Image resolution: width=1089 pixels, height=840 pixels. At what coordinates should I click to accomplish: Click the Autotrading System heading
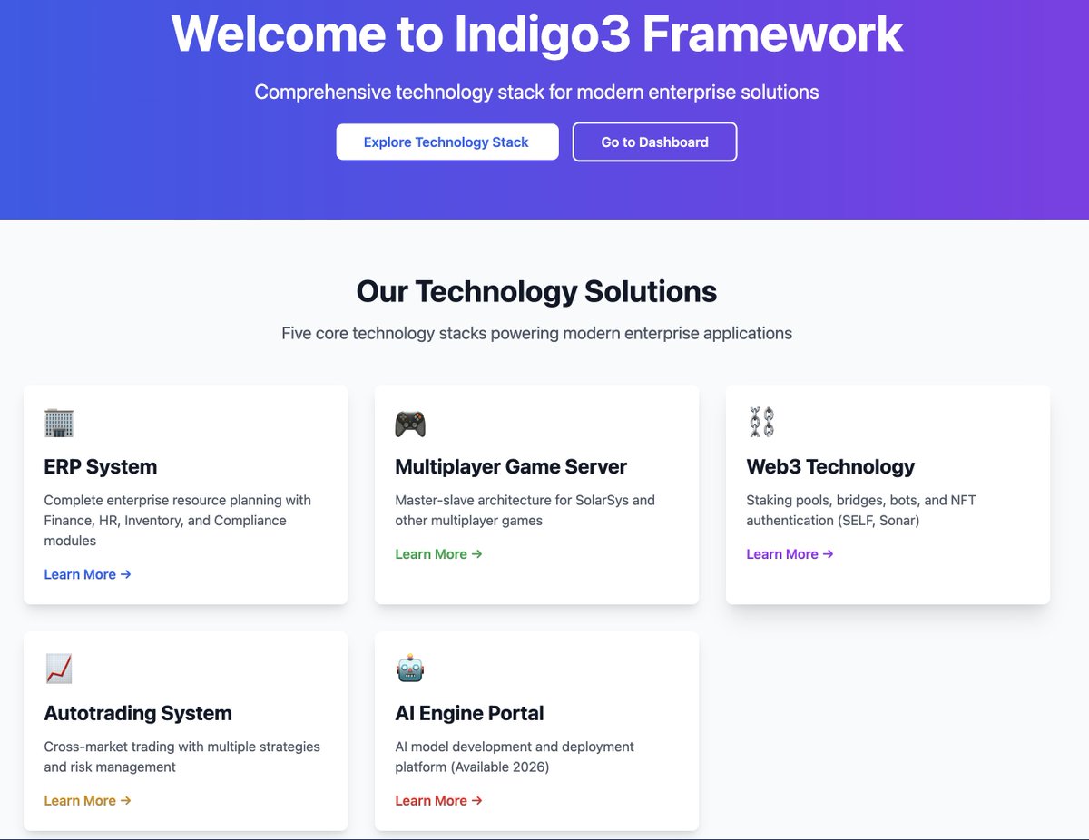coord(138,714)
